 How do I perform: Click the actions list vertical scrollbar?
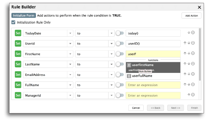(x=200, y=54)
